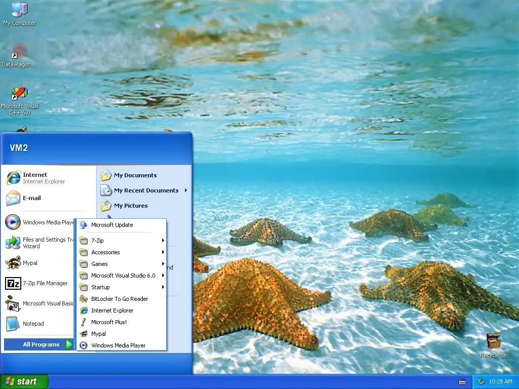
Task: Click the green All Programs arrow
Action: click(69, 344)
